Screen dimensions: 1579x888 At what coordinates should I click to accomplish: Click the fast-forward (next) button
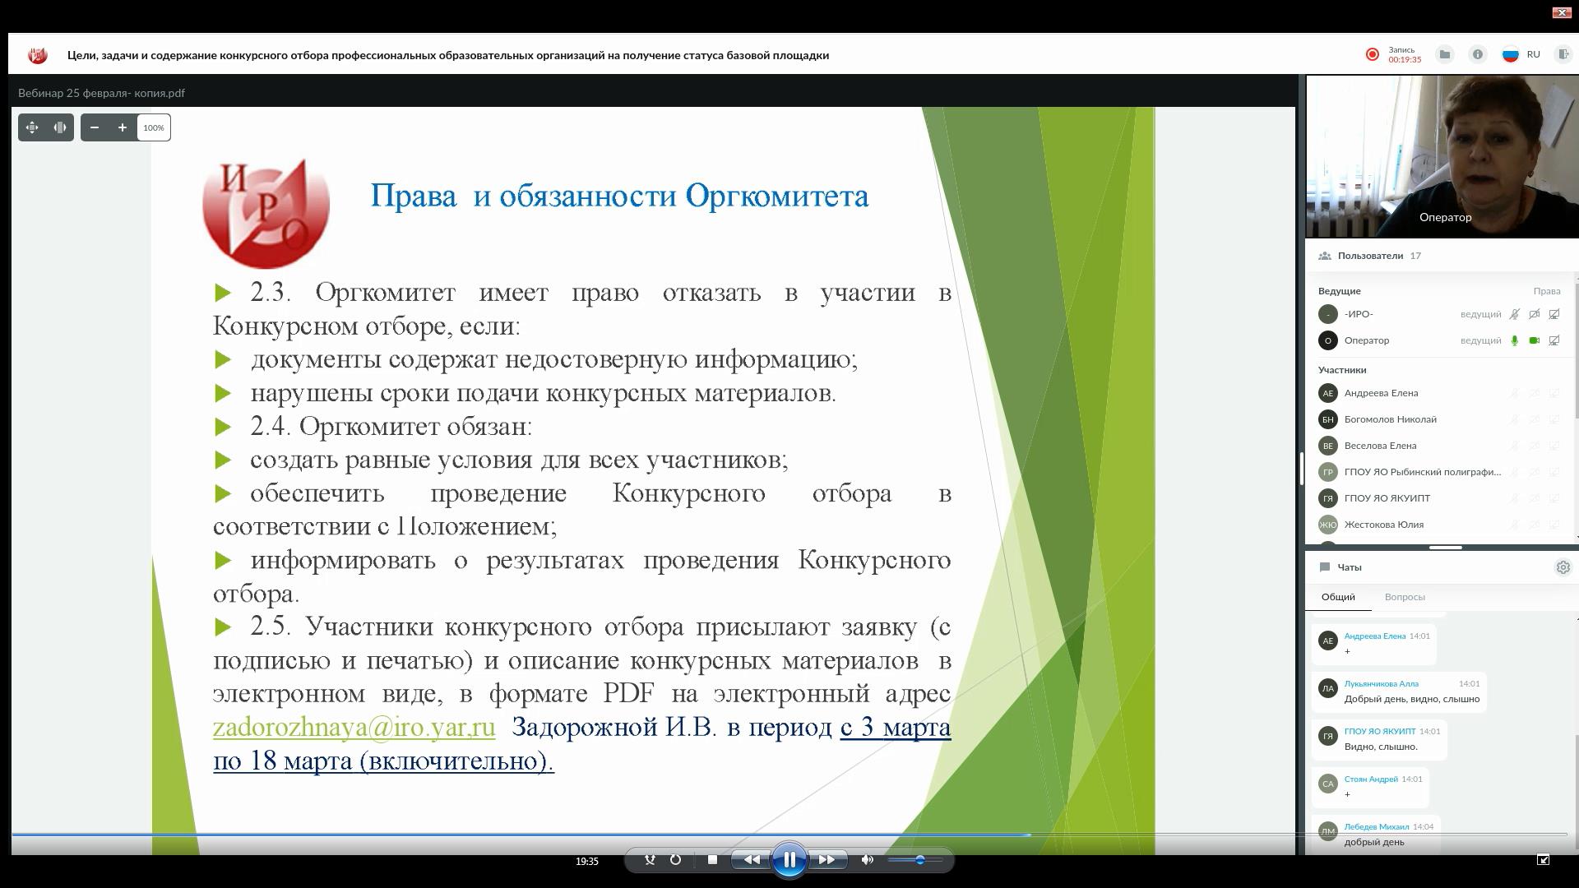click(x=827, y=860)
